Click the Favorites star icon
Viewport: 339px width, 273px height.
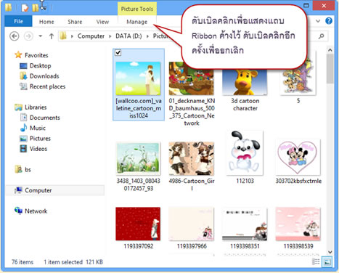click(x=18, y=55)
